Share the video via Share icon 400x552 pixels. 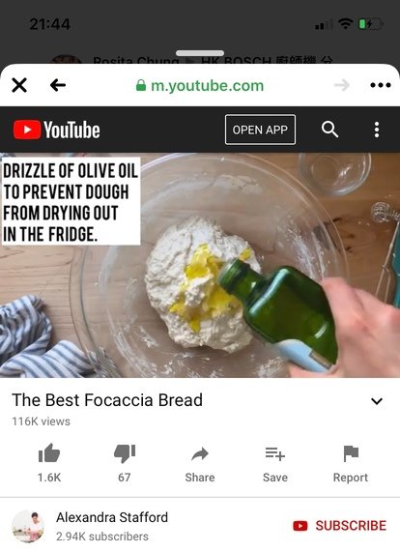pyautogui.click(x=200, y=464)
